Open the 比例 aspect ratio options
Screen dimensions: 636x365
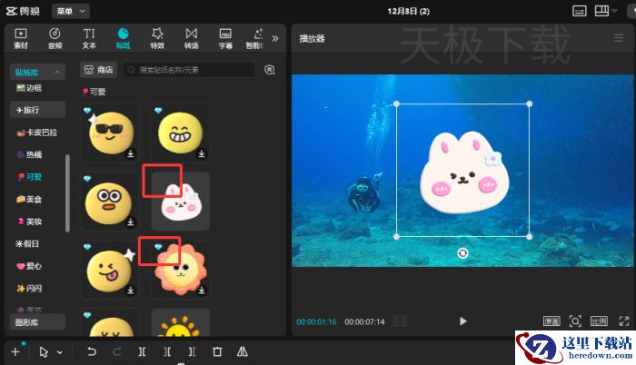point(599,321)
